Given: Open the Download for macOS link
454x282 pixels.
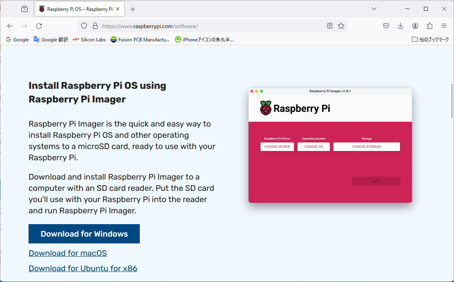Looking at the screenshot, I should click(67, 253).
